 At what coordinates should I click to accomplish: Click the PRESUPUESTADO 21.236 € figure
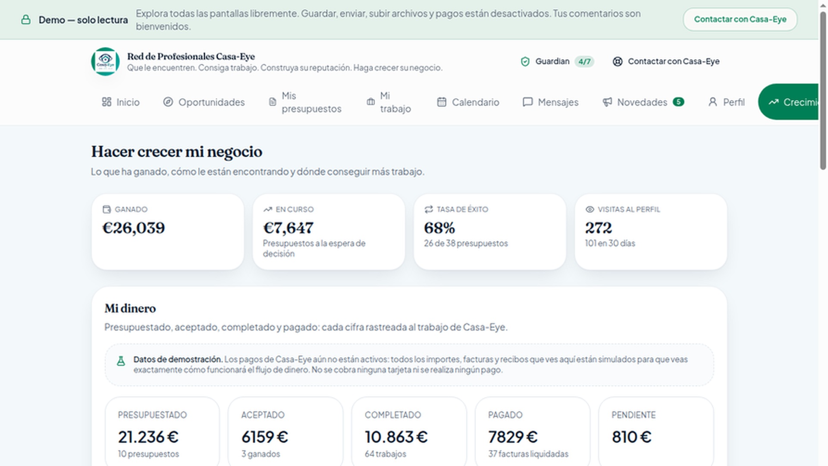pyautogui.click(x=148, y=437)
